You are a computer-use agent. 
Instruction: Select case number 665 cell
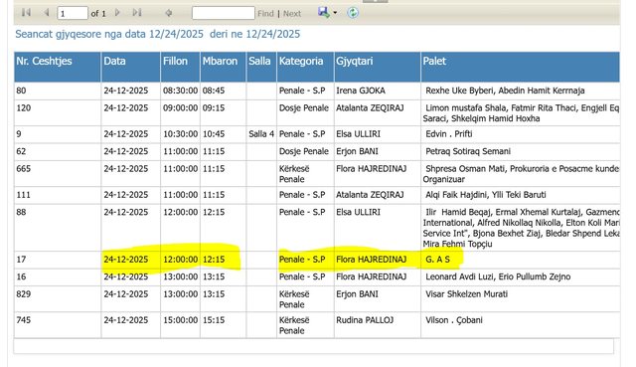pyautogui.click(x=58, y=174)
